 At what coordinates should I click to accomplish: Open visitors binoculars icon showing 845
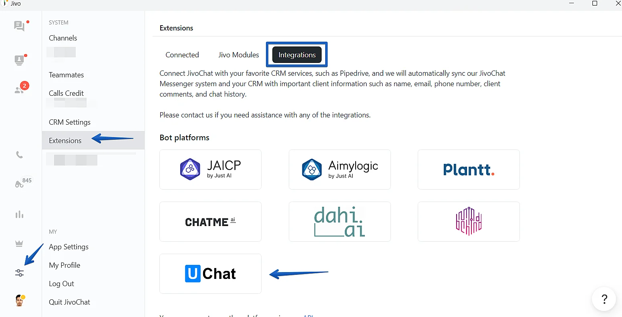19,184
